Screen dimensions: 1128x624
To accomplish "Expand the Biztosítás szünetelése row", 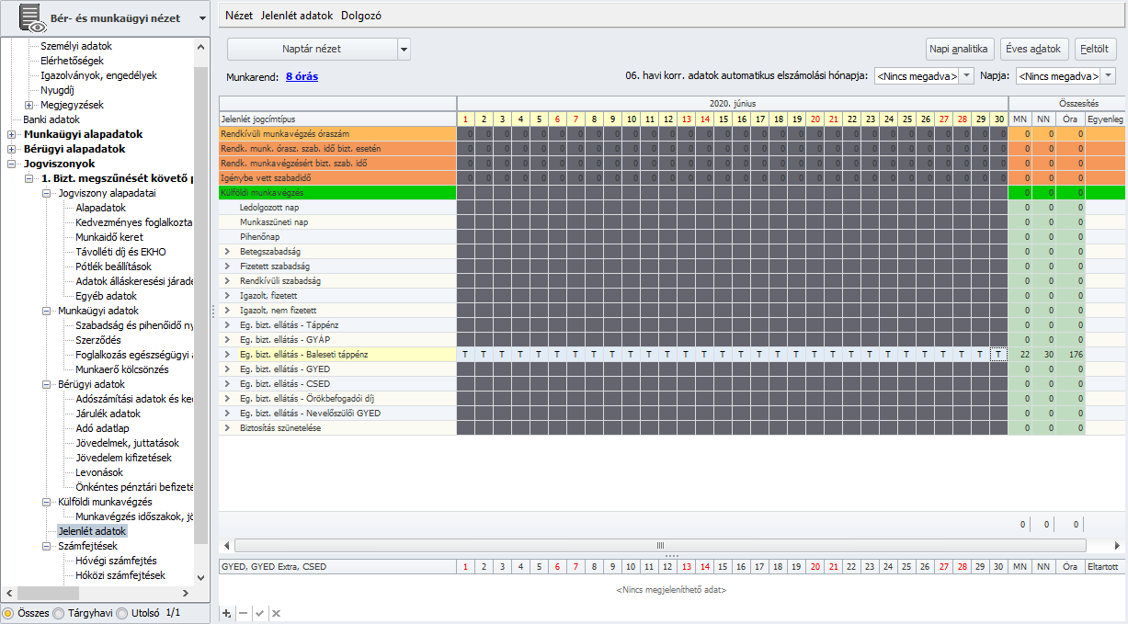I will click(x=226, y=427).
